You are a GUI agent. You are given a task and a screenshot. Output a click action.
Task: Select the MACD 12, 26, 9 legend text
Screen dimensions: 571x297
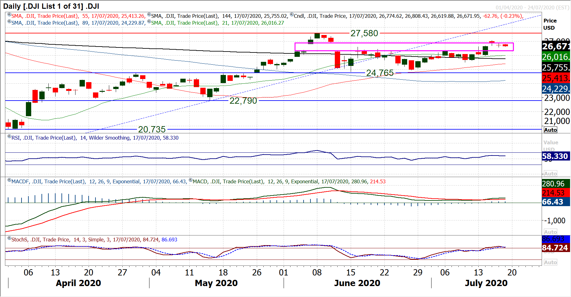tap(289, 181)
